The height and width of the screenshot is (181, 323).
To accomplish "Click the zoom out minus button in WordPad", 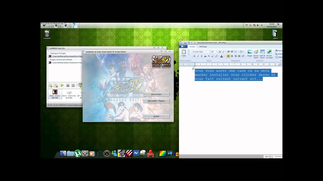I will 272,156.
